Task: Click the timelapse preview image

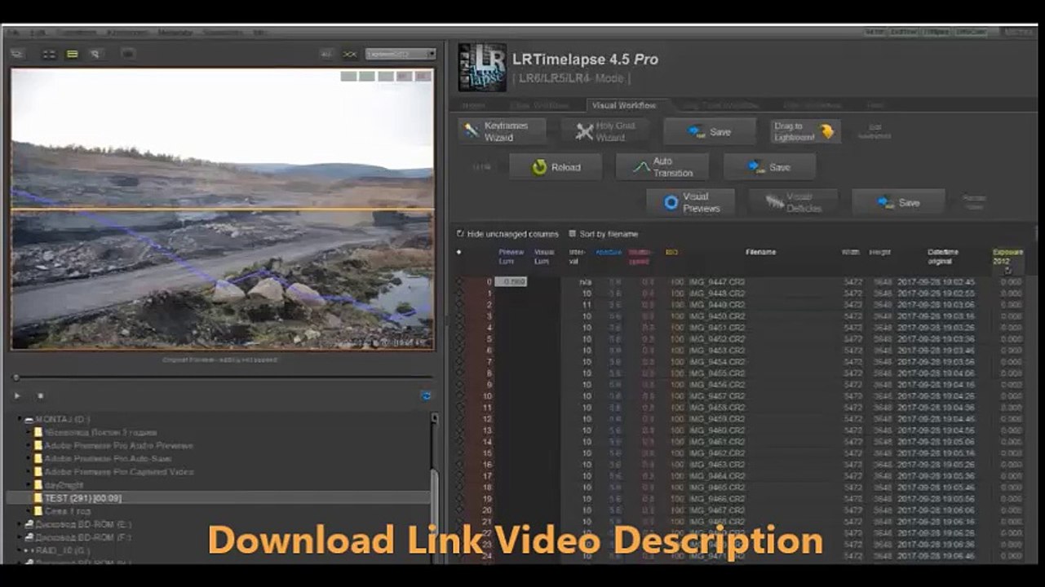Action: coord(222,209)
